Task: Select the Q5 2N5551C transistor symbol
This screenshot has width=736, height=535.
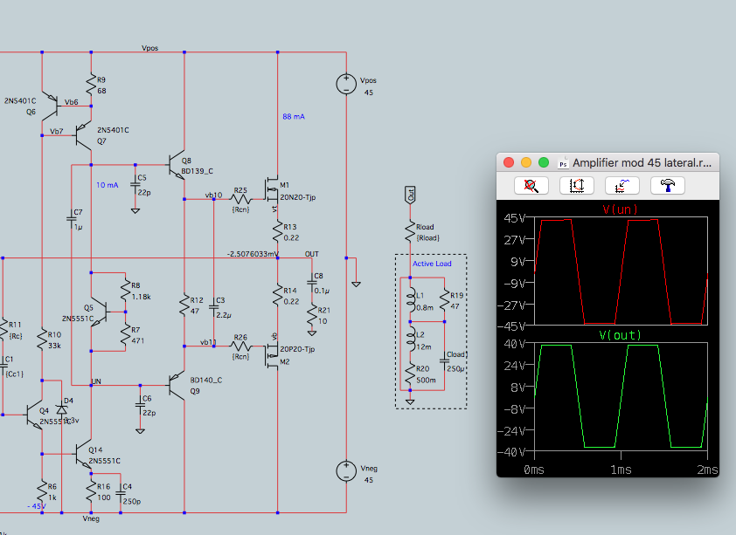Action: 100,312
